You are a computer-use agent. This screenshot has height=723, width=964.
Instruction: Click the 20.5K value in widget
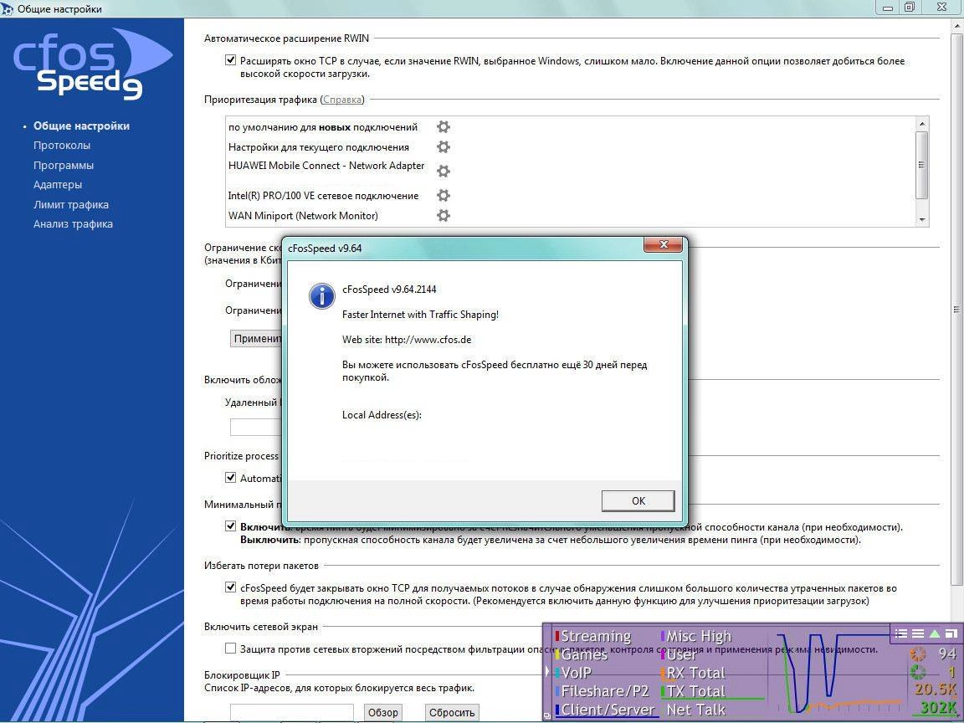pyautogui.click(x=935, y=690)
